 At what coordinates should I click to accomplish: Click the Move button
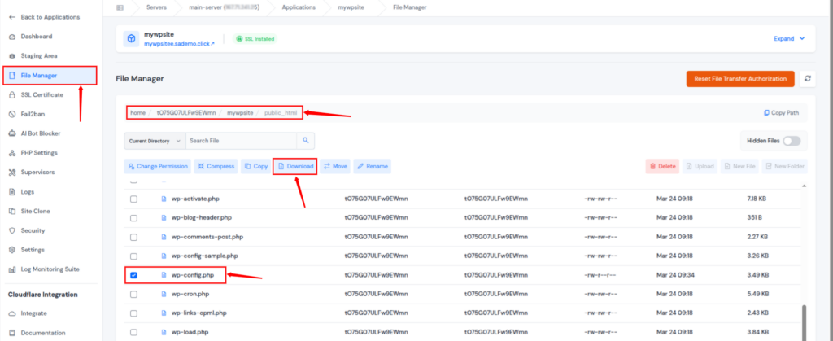pyautogui.click(x=335, y=166)
